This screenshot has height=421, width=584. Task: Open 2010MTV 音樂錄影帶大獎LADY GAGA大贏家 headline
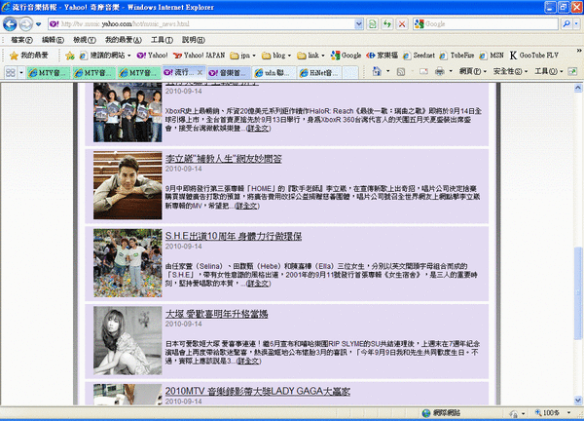[258, 391]
